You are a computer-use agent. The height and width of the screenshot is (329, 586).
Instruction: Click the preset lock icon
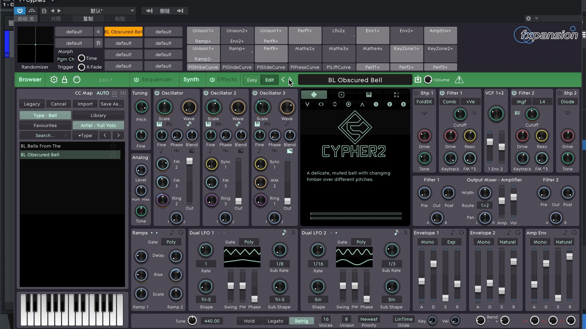pos(64,80)
